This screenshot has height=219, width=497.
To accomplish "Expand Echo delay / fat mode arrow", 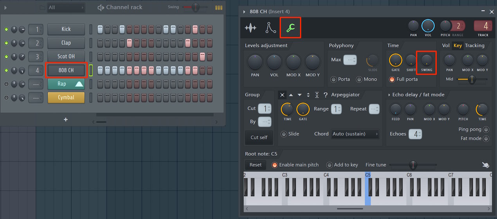I will pos(389,95).
